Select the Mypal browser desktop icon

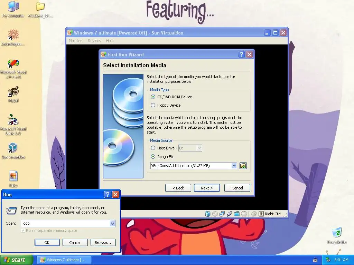tap(13, 95)
